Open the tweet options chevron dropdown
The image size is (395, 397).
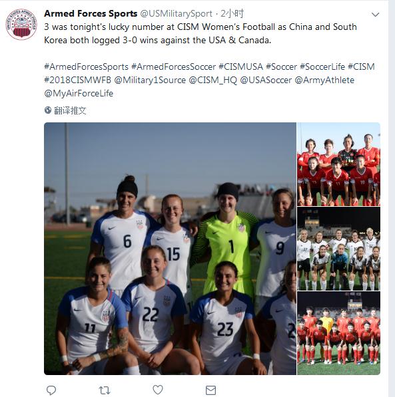(375, 15)
